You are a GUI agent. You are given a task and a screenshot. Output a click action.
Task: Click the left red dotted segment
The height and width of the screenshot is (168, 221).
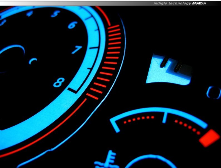tap(139, 120)
